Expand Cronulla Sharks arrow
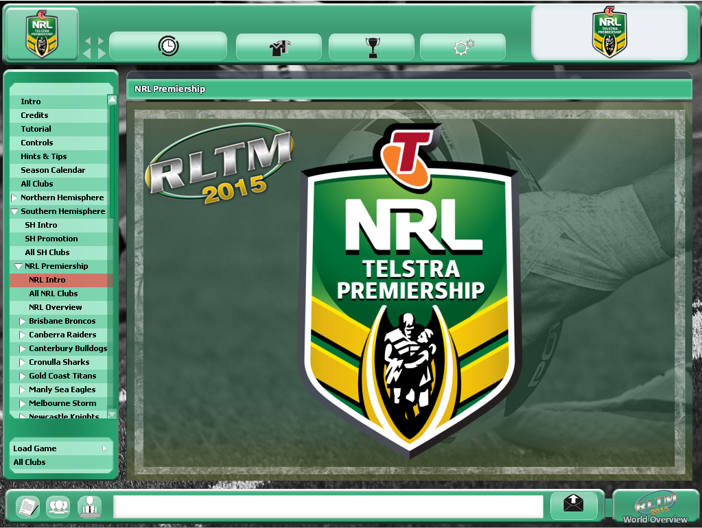This screenshot has width=702, height=528. point(22,363)
